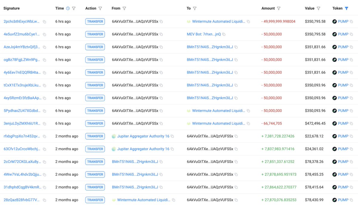The image size is (358, 205).
Task: Copy PUMP token address in the 4e5uvfZ2mu6bCye1 row
Action: (351, 35)
